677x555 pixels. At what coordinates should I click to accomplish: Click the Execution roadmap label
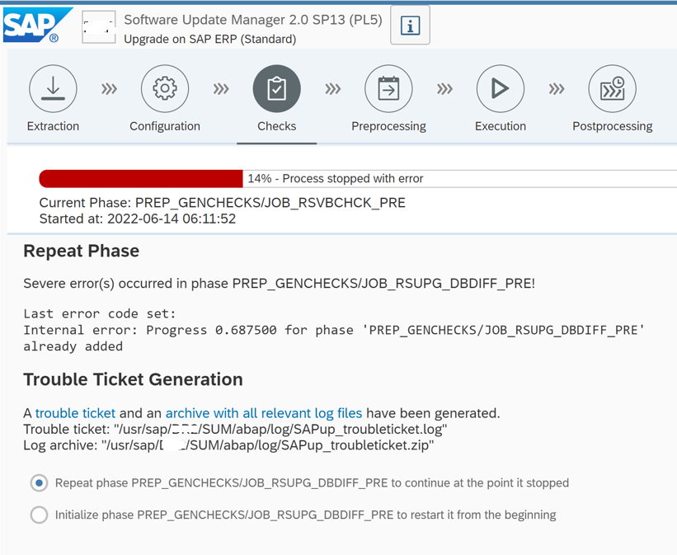501,126
